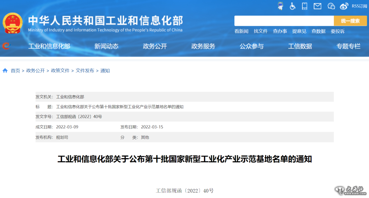The width and height of the screenshot is (369, 198).
Task: Open the robot assistant icon
Action: point(281,6)
